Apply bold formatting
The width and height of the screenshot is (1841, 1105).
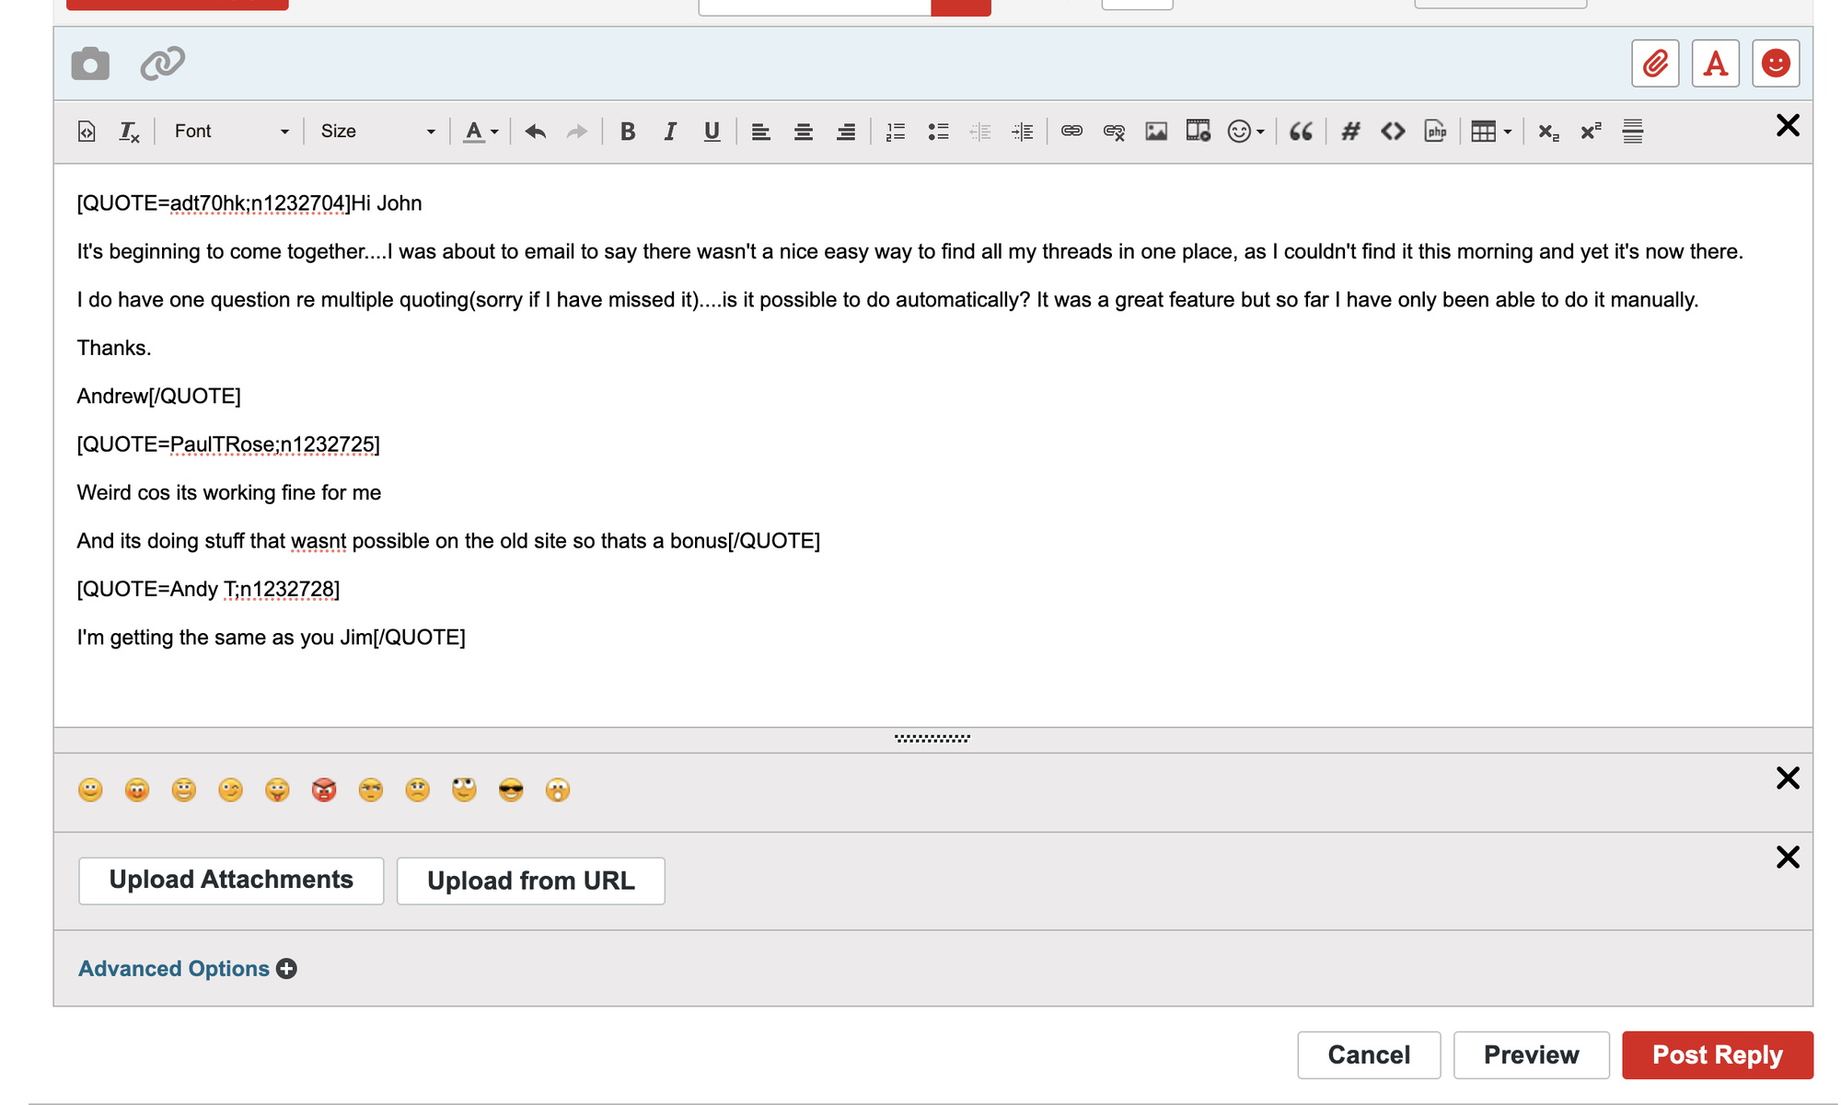pos(628,132)
